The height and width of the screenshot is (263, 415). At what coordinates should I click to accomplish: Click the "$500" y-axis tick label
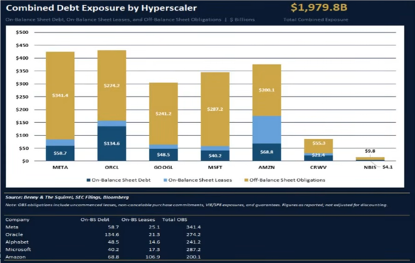(x=22, y=32)
